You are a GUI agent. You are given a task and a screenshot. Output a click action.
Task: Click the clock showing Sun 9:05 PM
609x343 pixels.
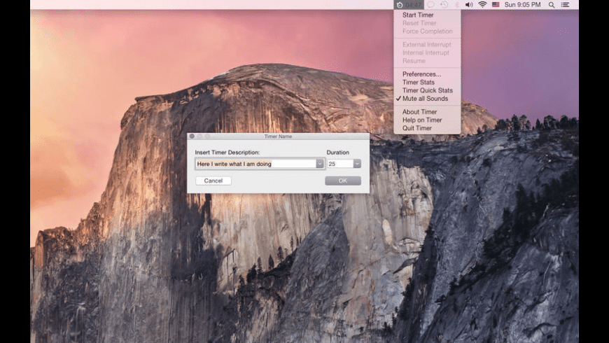(x=522, y=5)
